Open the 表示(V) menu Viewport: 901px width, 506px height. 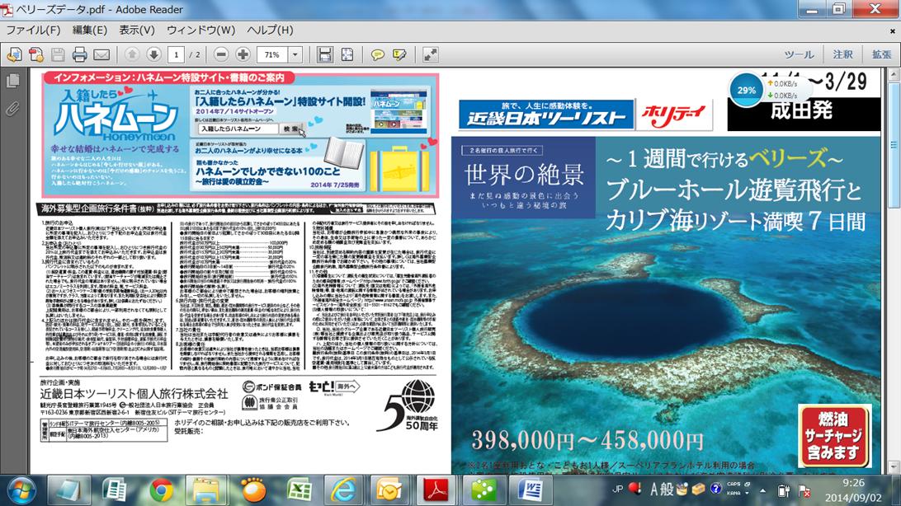tap(137, 30)
